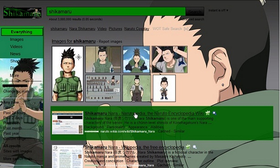Open the Plot overview Wikipedia section link
Screen dimensions: 280x168
(167, 161)
